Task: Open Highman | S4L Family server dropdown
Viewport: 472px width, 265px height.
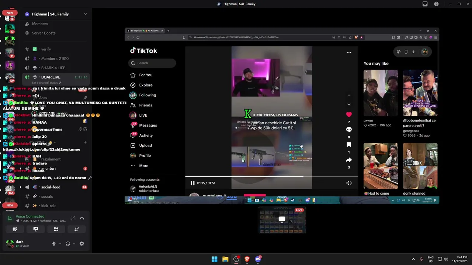Action: tap(56, 14)
